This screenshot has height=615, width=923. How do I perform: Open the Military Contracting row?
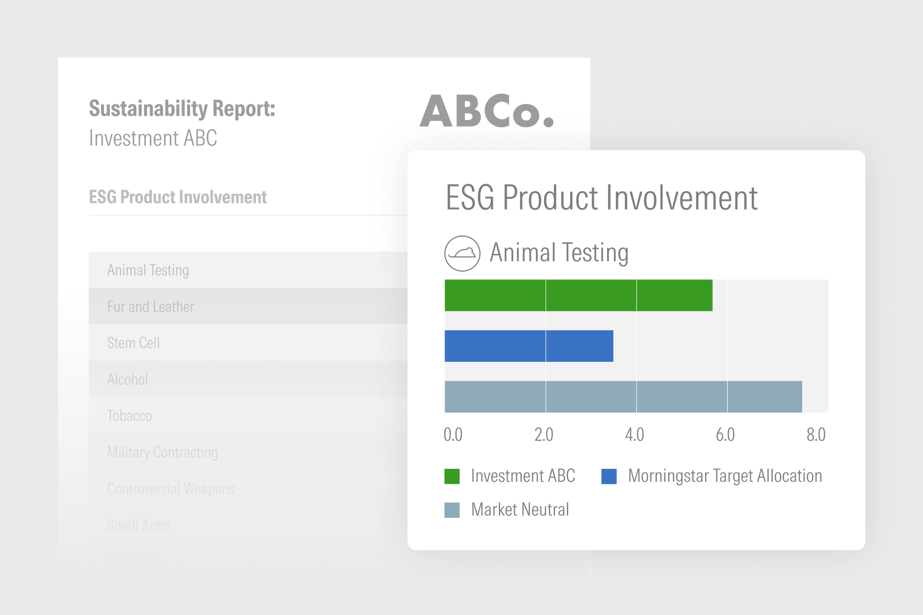click(162, 452)
